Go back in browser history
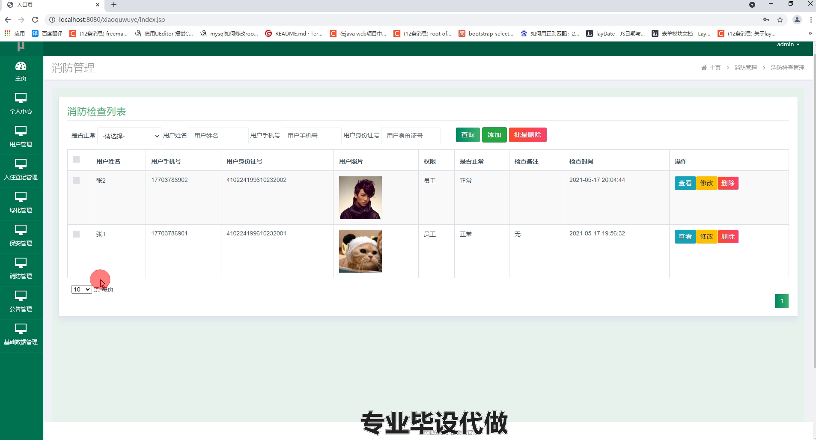816x440 pixels. tap(8, 20)
